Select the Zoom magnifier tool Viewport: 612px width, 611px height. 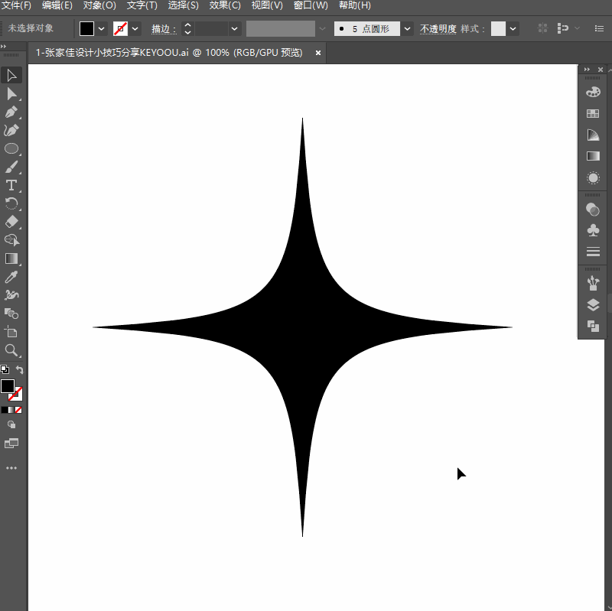coord(11,350)
